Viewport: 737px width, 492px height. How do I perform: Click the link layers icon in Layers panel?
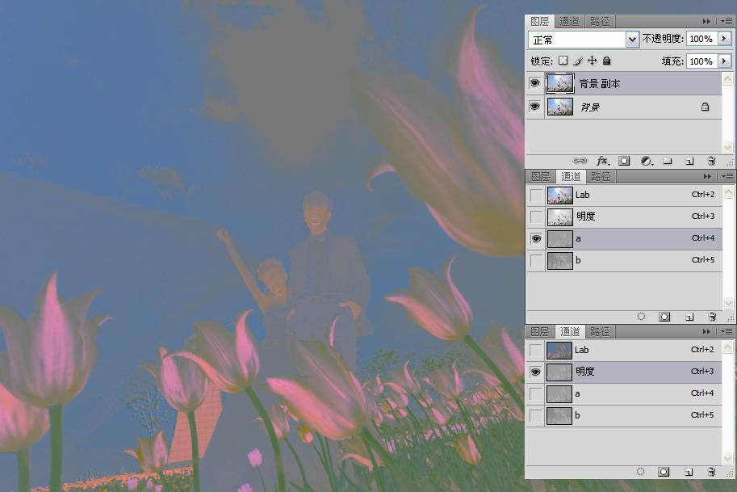(580, 161)
